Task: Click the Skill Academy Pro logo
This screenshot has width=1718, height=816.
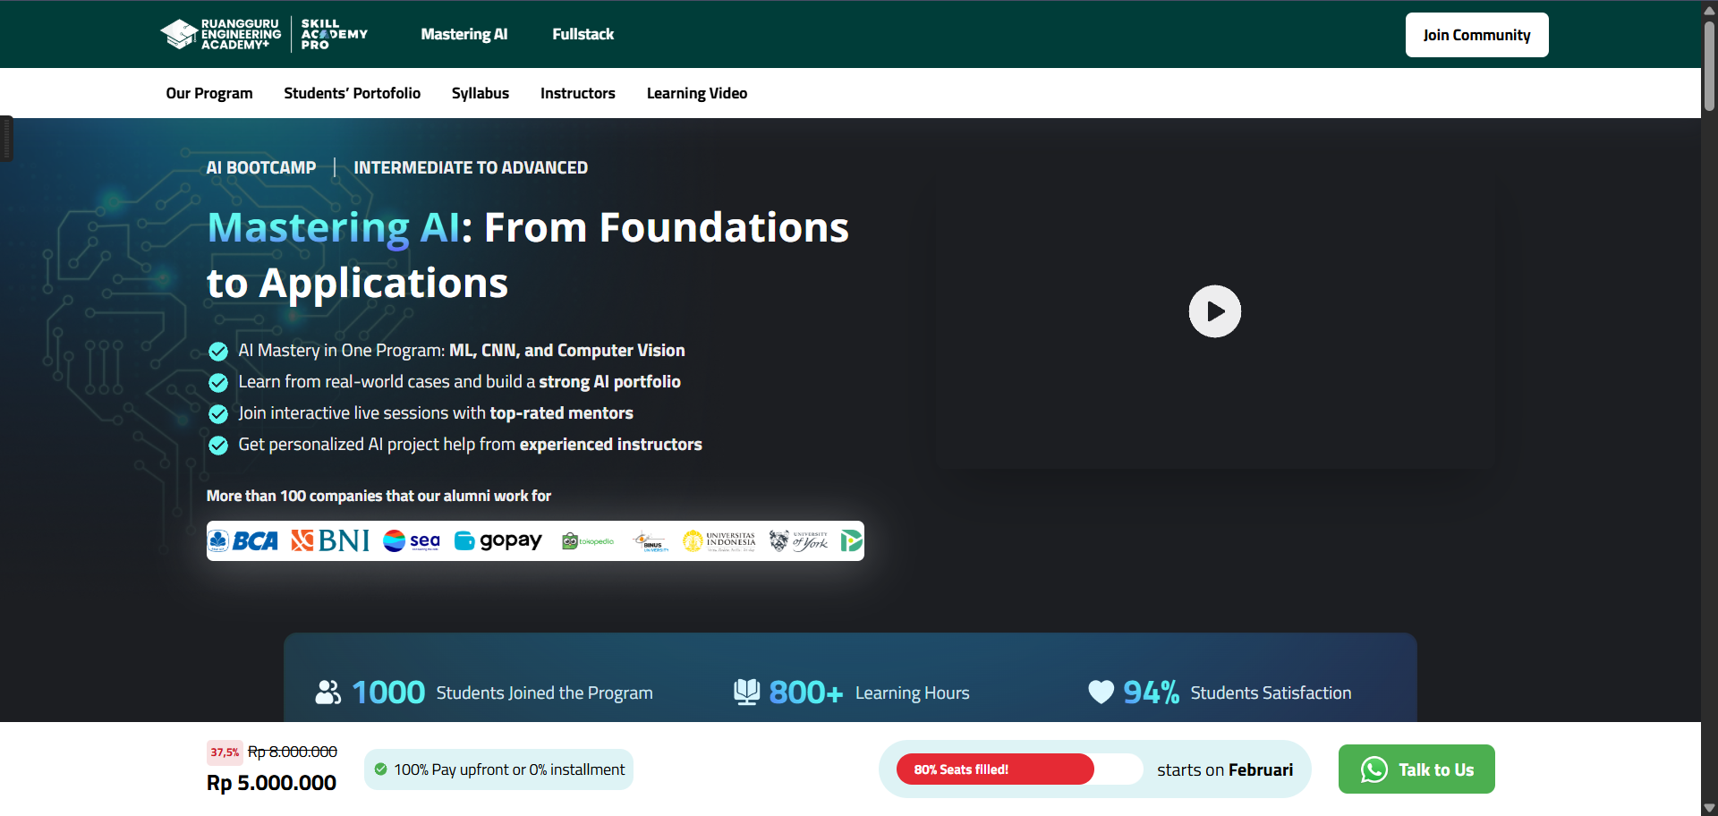Action: (334, 34)
